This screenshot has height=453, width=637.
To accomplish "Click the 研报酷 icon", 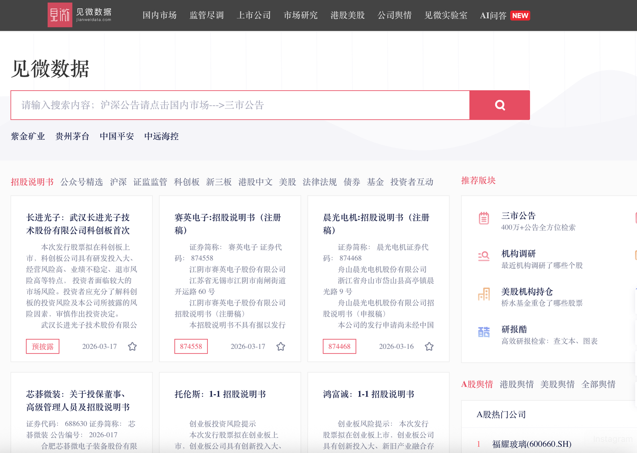I will [484, 332].
